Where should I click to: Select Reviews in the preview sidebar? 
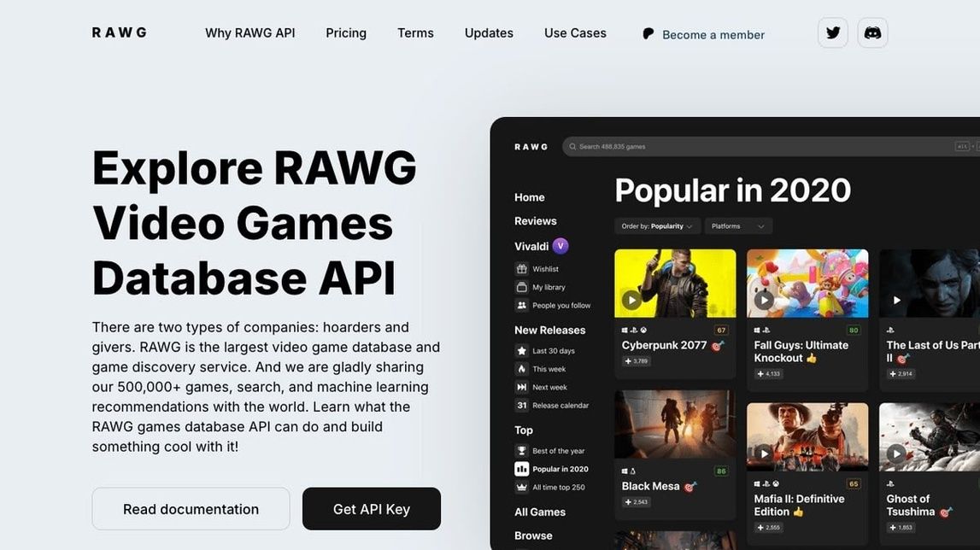[x=535, y=220]
